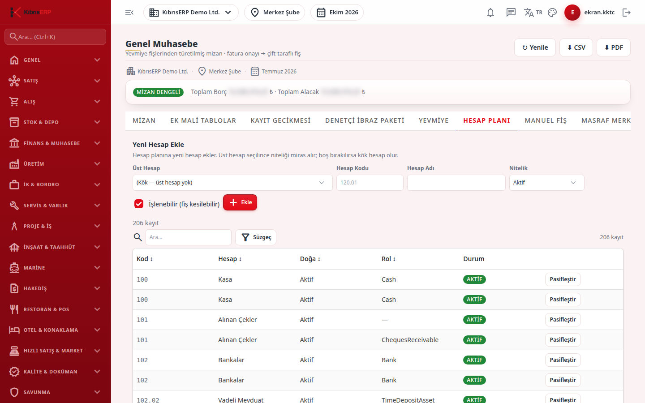Open the Süzgeç filter button
This screenshot has width=645, height=403.
[256, 237]
